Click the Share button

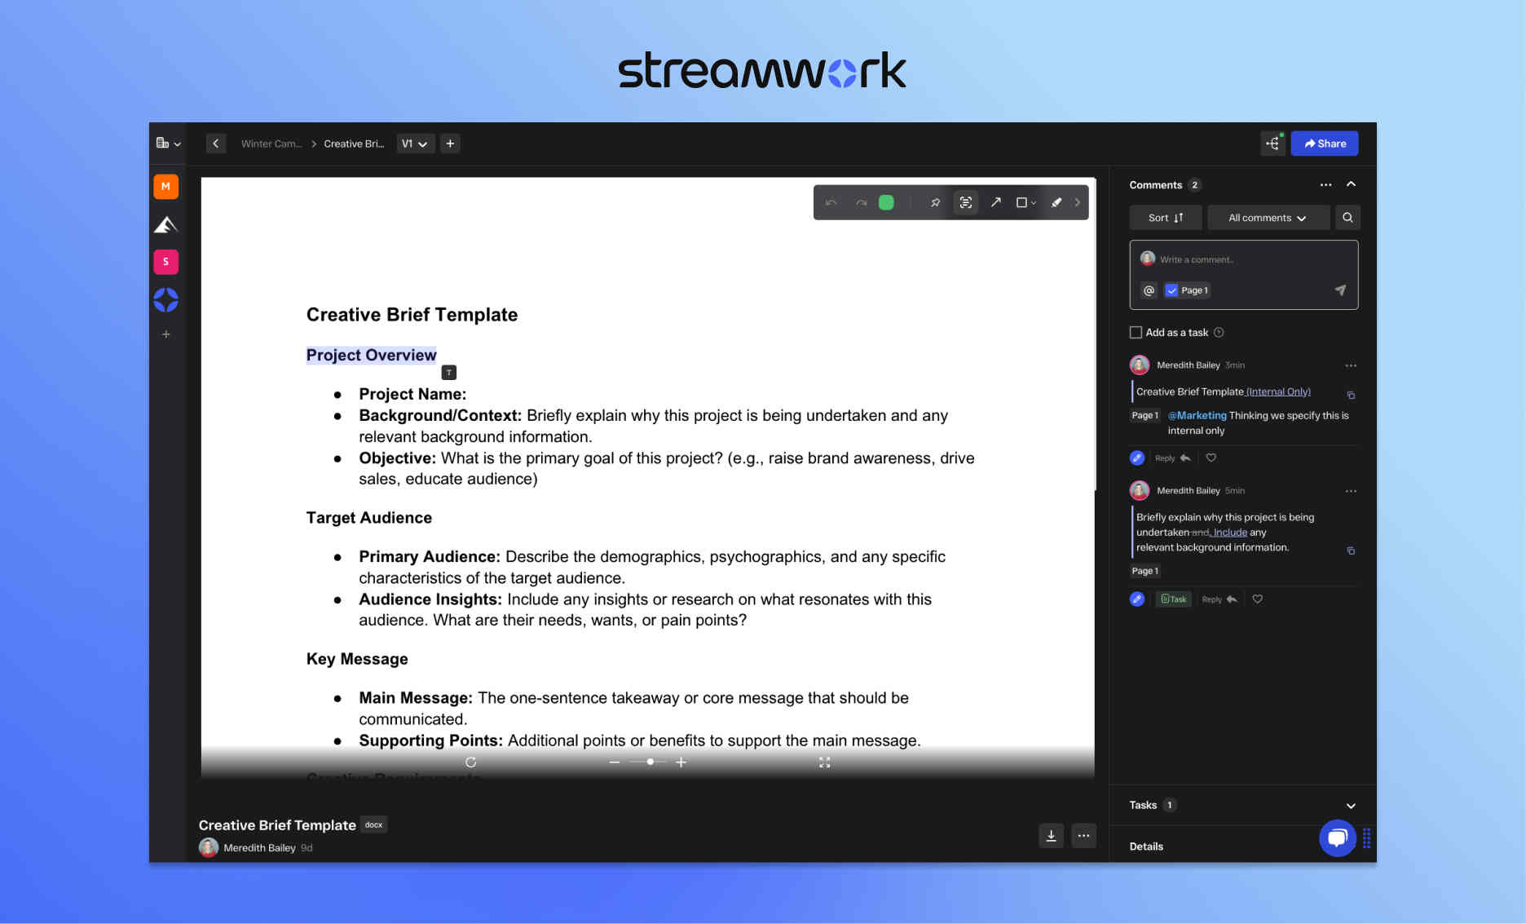(1324, 144)
